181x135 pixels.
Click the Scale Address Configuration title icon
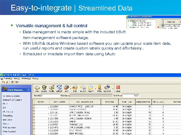click(127, 17)
